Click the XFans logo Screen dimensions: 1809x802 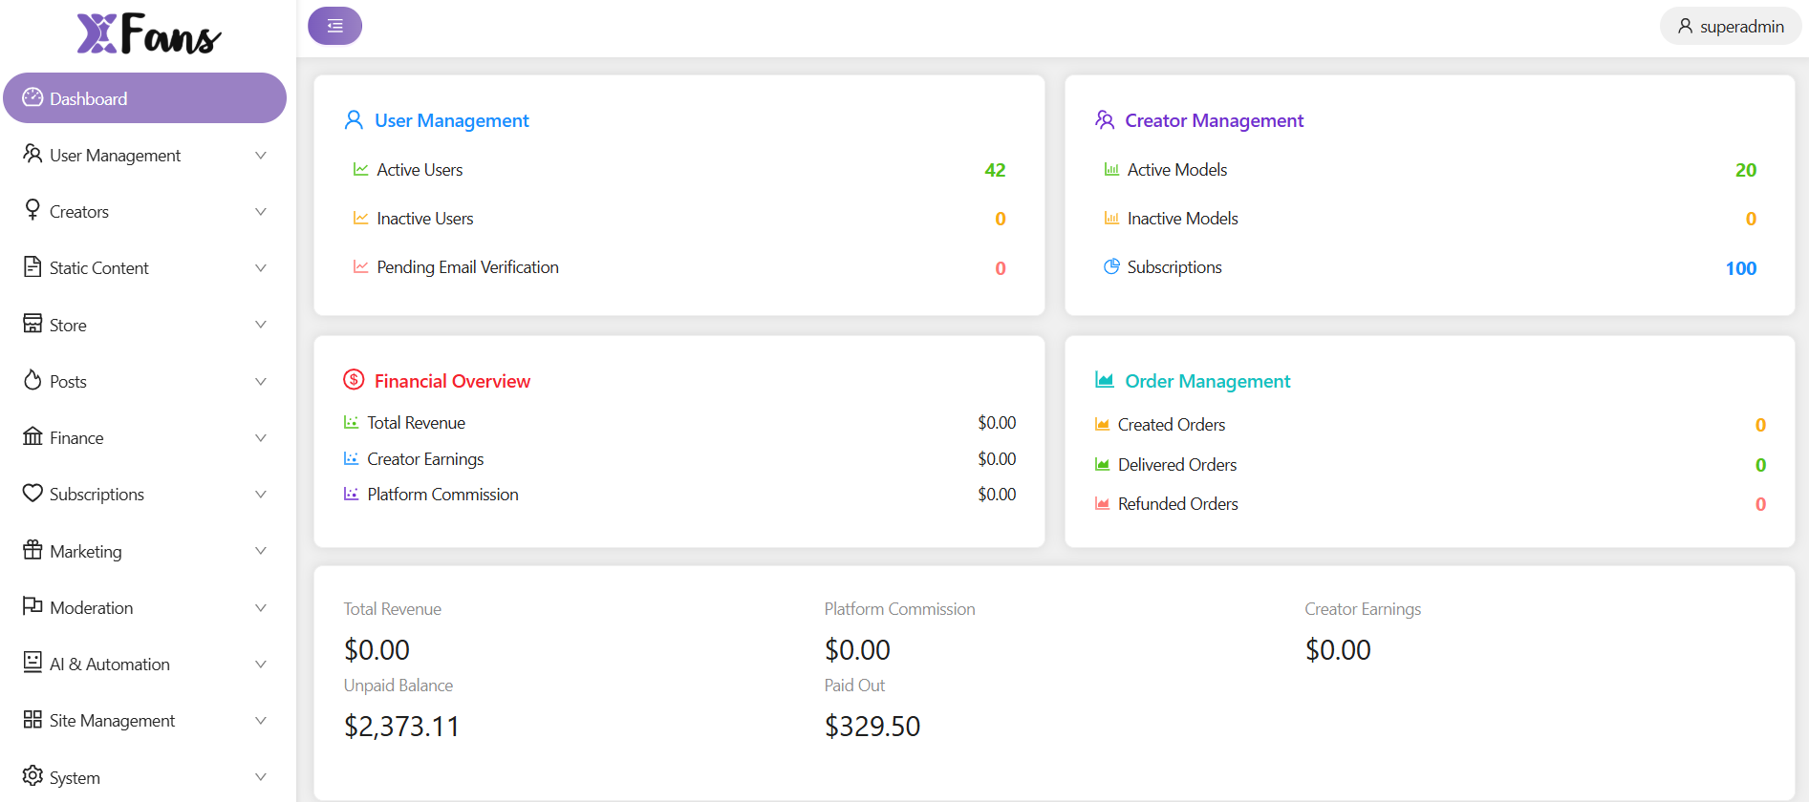tap(148, 33)
